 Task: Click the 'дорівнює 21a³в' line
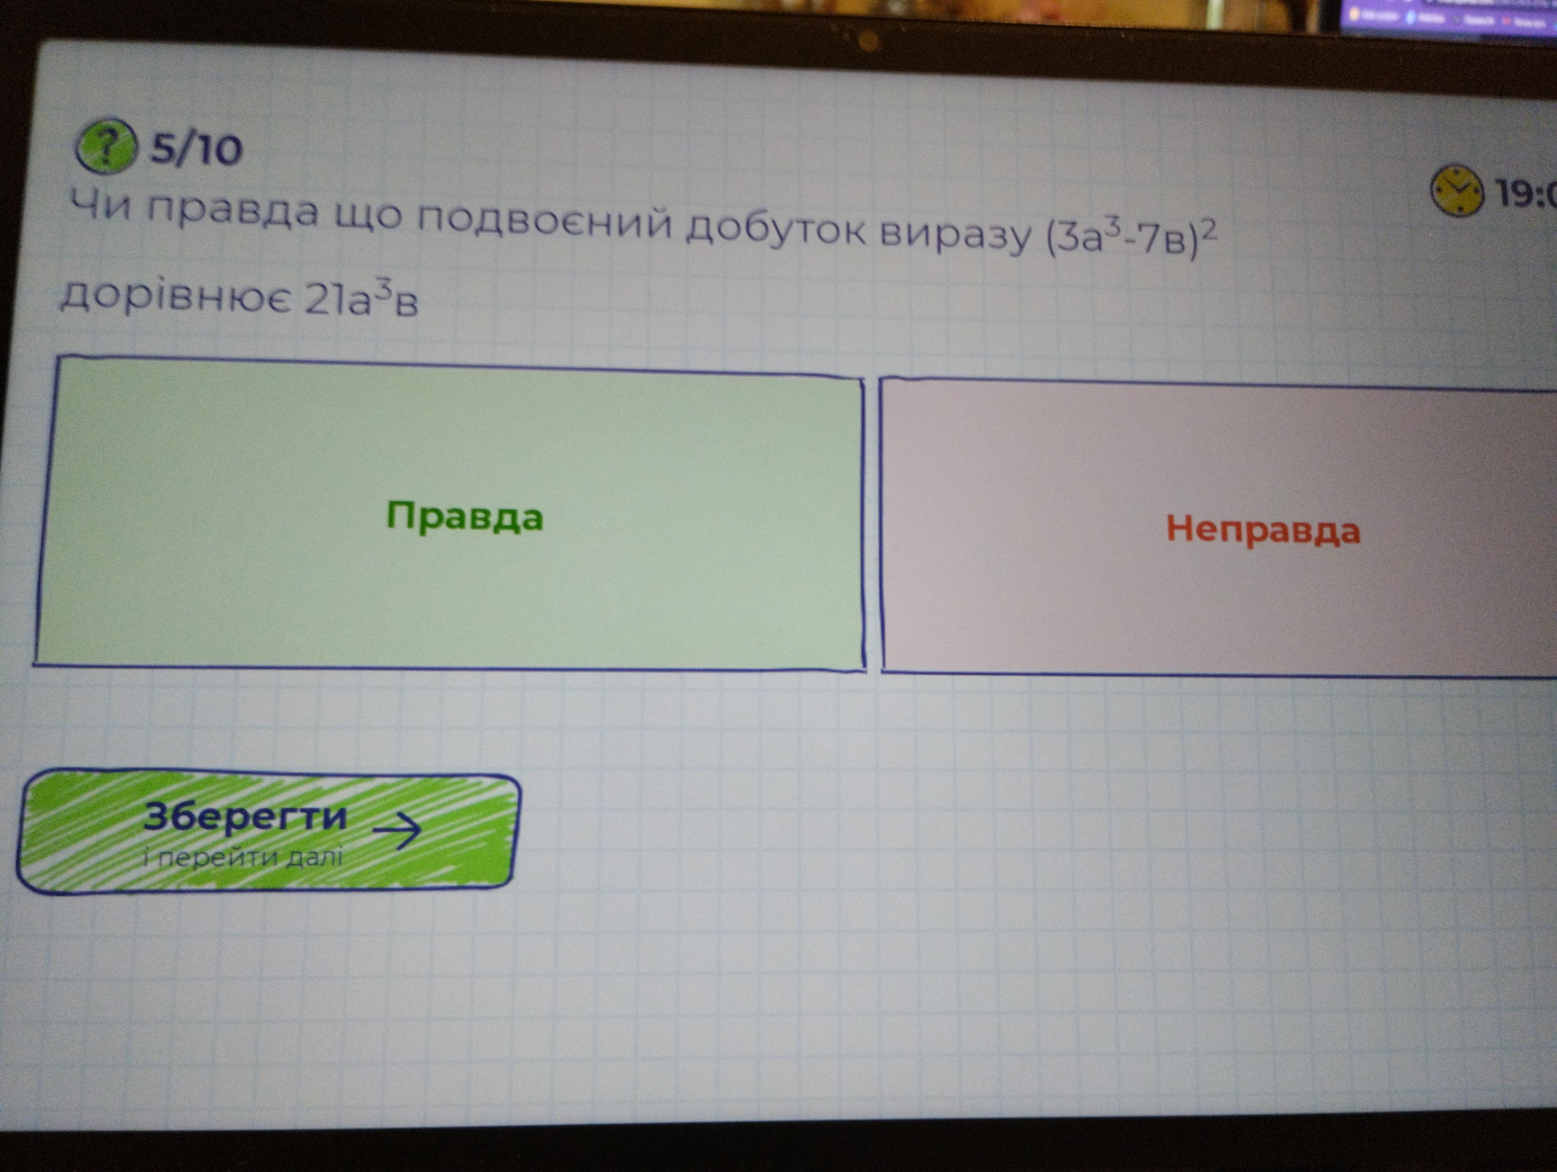[239, 300]
